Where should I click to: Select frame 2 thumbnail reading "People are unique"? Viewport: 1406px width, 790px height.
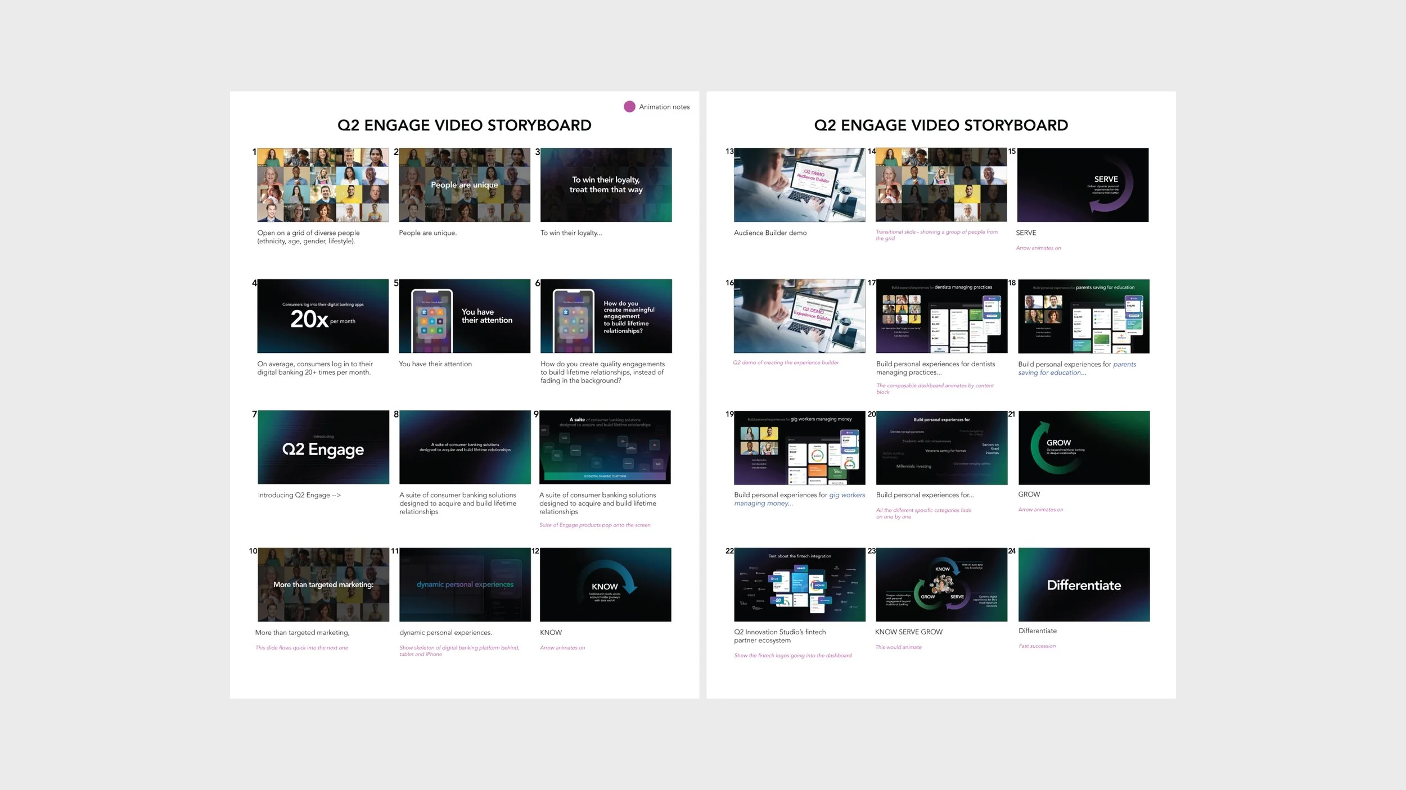465,185
